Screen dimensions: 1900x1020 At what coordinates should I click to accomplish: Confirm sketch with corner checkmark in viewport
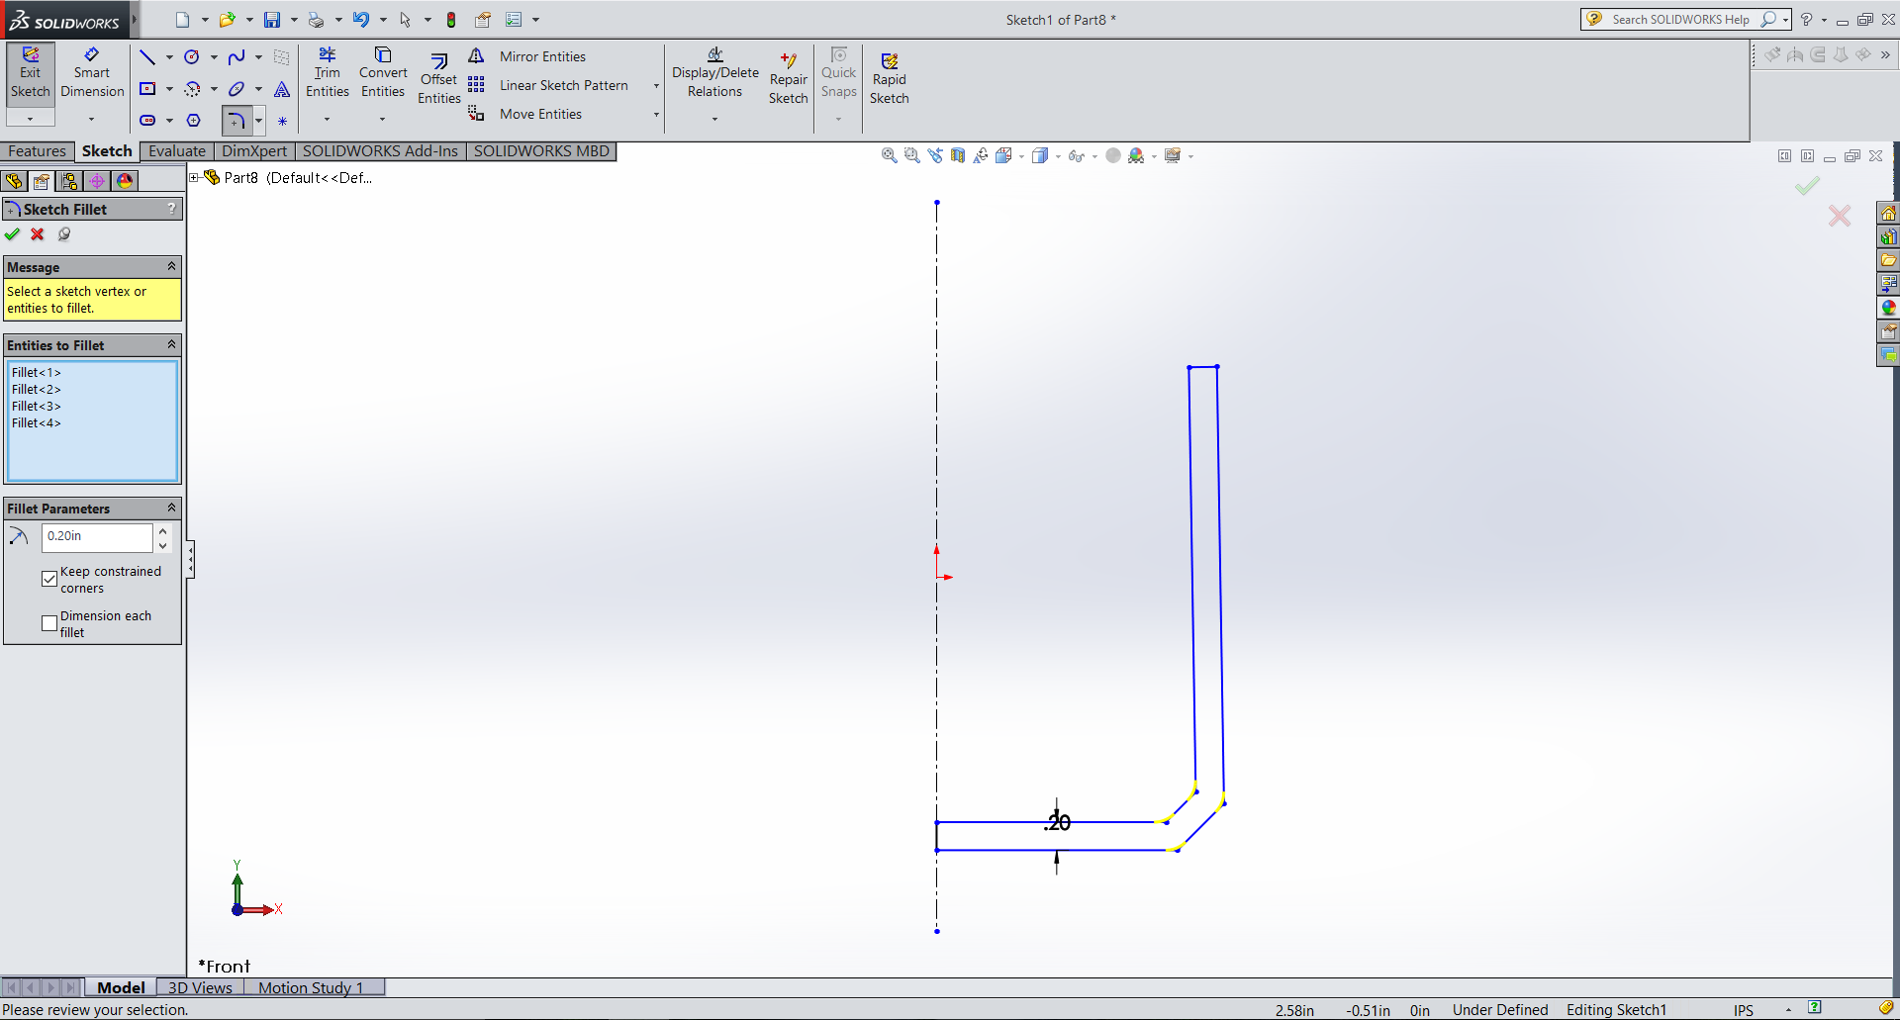pyautogui.click(x=1807, y=186)
